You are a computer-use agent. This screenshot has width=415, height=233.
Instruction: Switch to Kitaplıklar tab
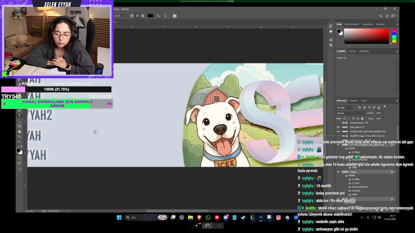364,51
